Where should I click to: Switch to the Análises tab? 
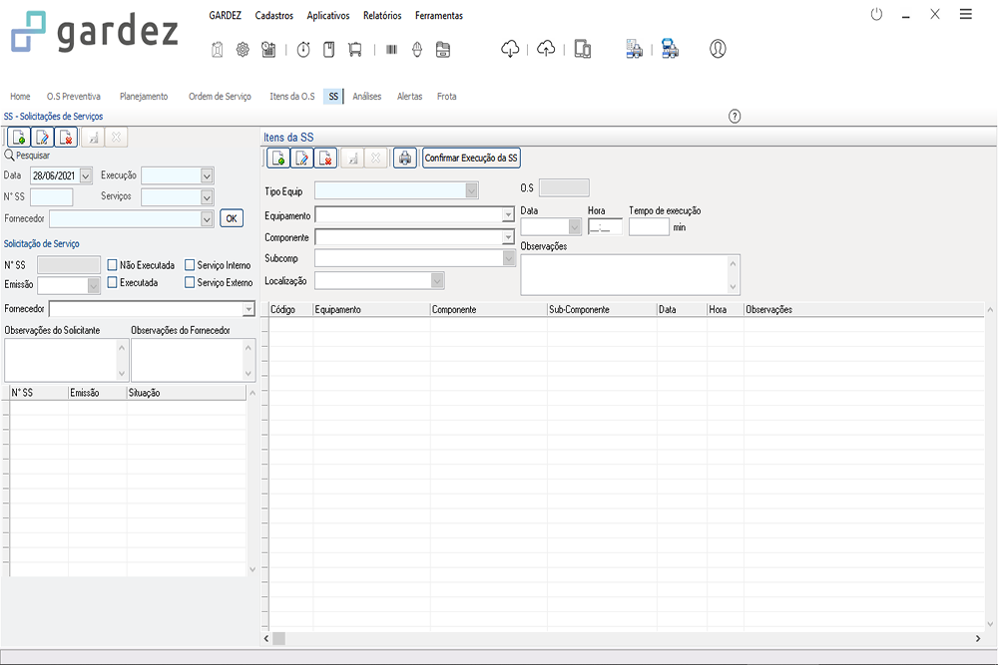[x=367, y=96]
